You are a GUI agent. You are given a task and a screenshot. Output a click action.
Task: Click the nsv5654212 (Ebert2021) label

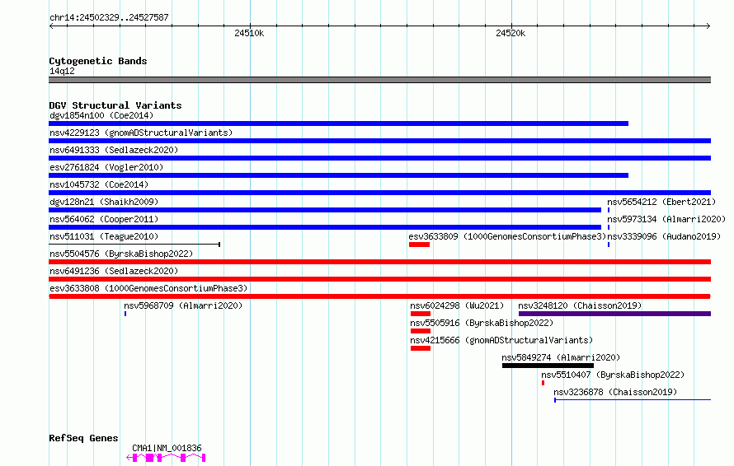tap(661, 202)
